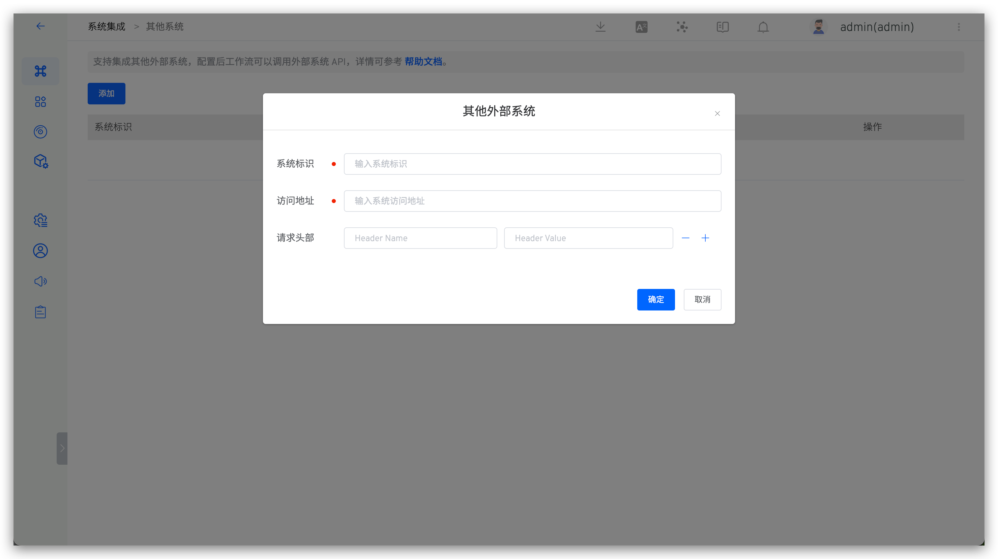Switch language via the translate icon
The height and width of the screenshot is (559, 998).
[x=641, y=27]
